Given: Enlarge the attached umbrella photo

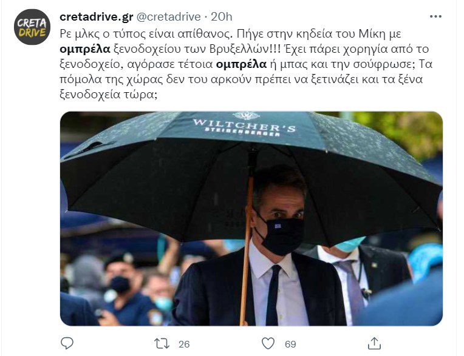Looking at the screenshot, I should click(251, 218).
